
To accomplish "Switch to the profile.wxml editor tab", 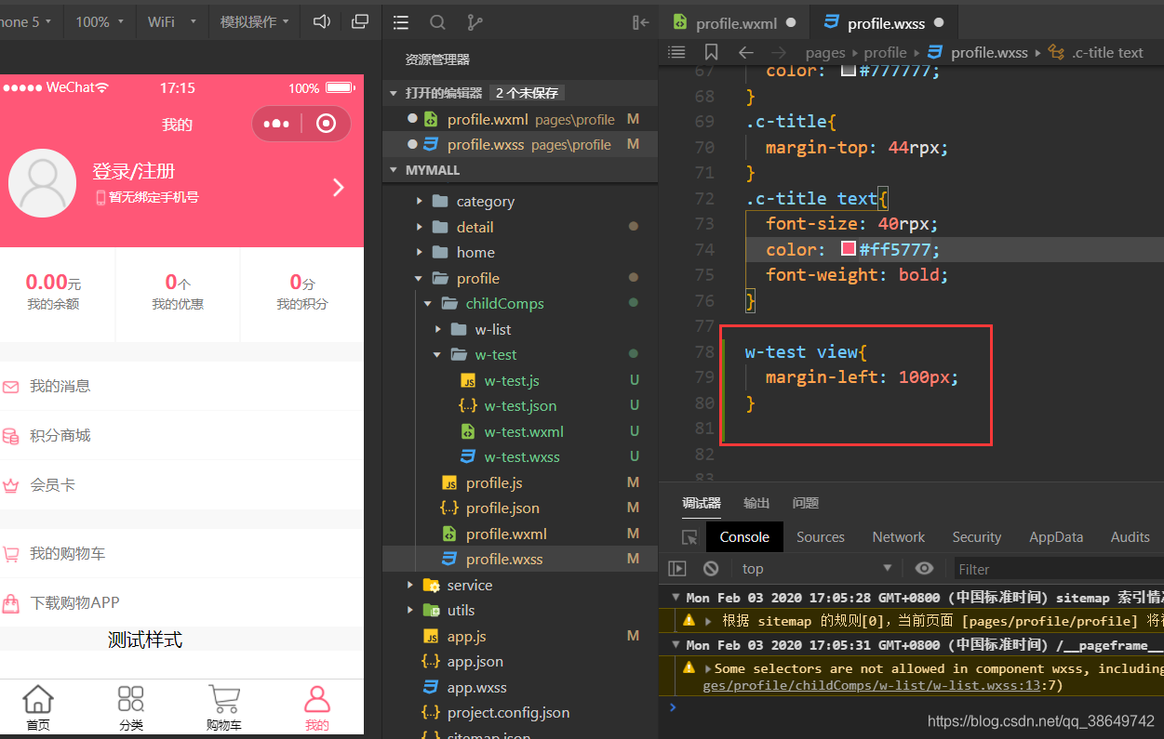I will tap(735, 23).
